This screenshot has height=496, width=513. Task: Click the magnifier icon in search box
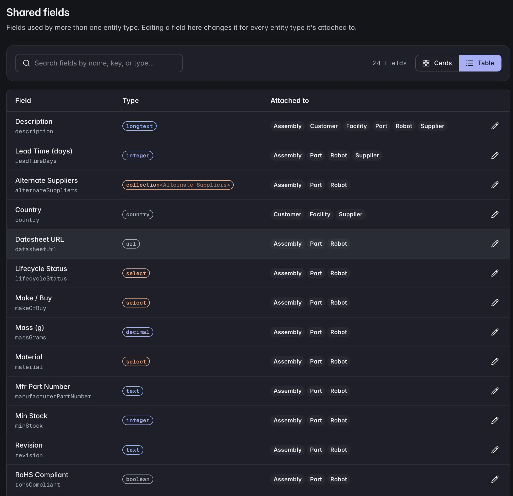tap(26, 63)
